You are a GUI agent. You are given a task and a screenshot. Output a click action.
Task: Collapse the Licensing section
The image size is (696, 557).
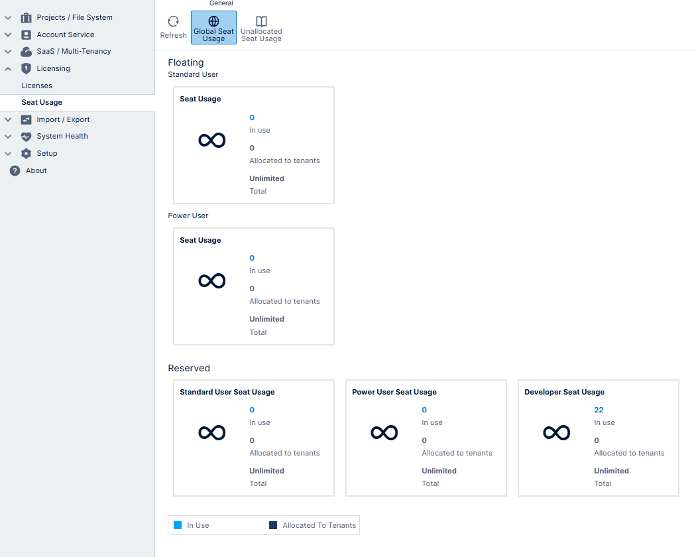click(7, 68)
